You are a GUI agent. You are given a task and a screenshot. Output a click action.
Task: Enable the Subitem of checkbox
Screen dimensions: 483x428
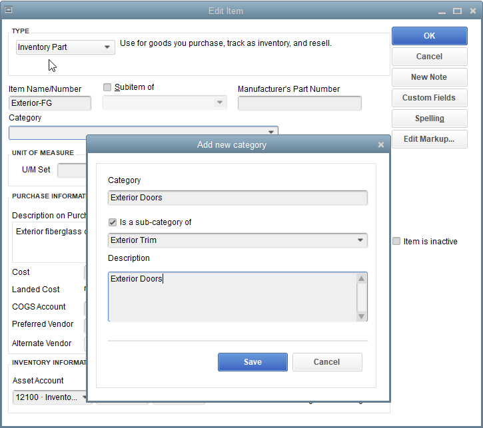[x=107, y=87]
